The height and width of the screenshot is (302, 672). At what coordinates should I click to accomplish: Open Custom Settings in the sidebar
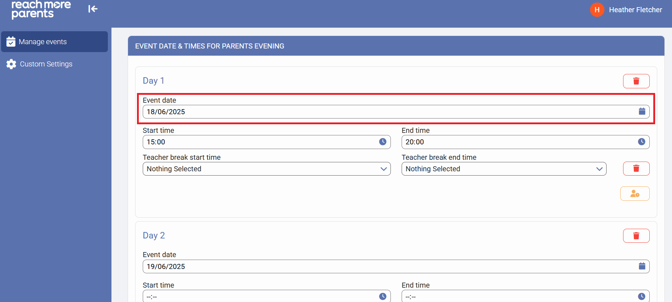[46, 64]
